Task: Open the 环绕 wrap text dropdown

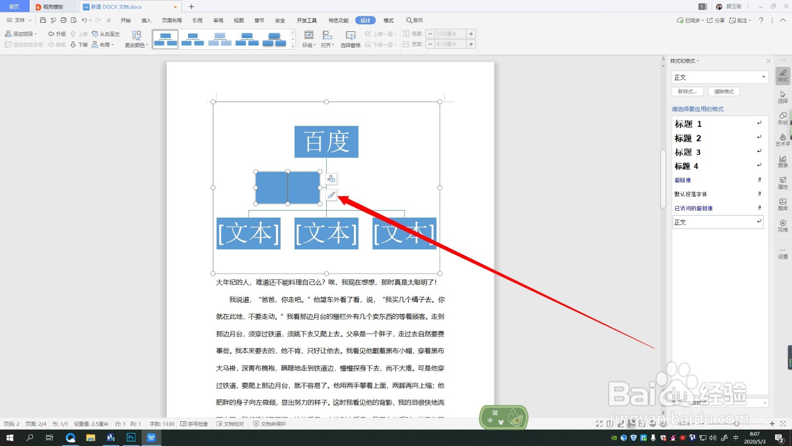Action: click(309, 39)
